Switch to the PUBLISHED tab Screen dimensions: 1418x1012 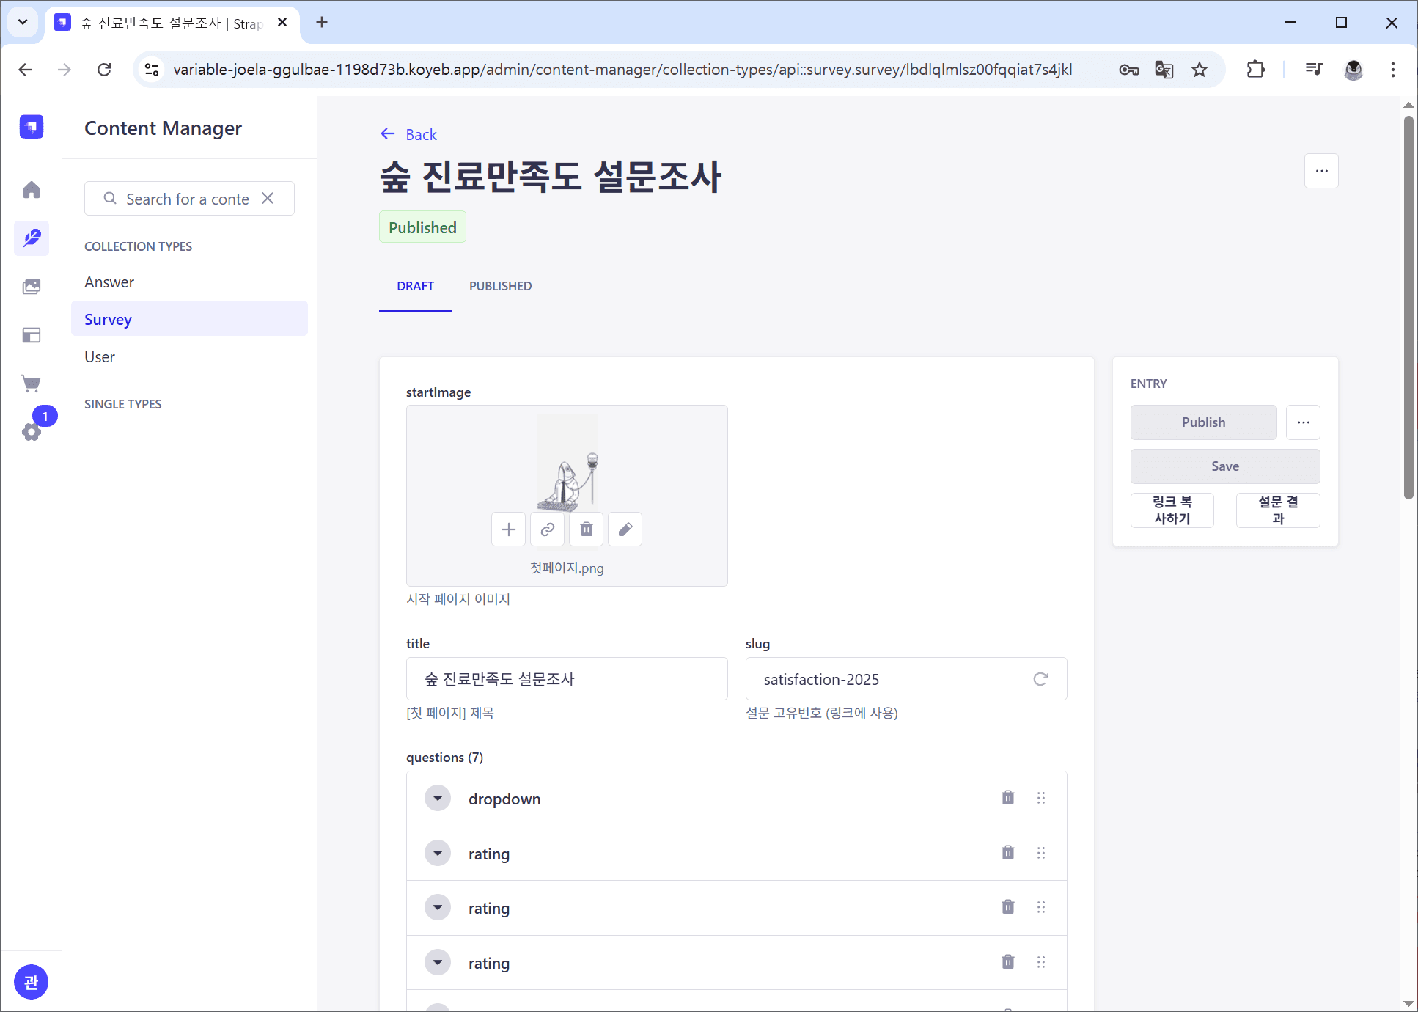tap(500, 286)
